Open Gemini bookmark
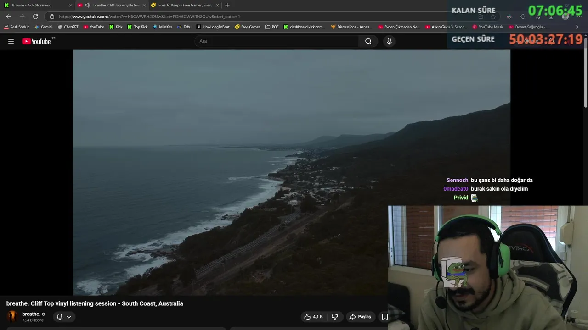 coord(44,27)
